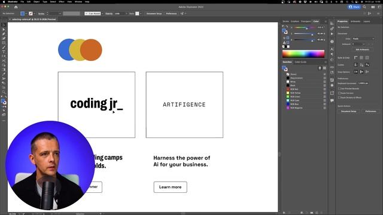Click the fill and stroke indicator in Swatches panel

pos(285,69)
